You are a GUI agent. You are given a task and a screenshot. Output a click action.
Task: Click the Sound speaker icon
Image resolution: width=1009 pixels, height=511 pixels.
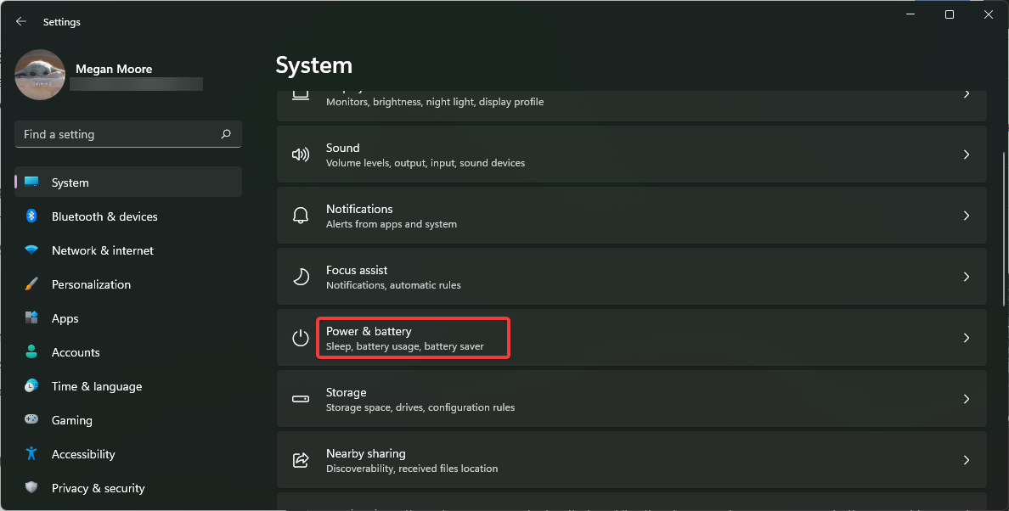(x=300, y=154)
